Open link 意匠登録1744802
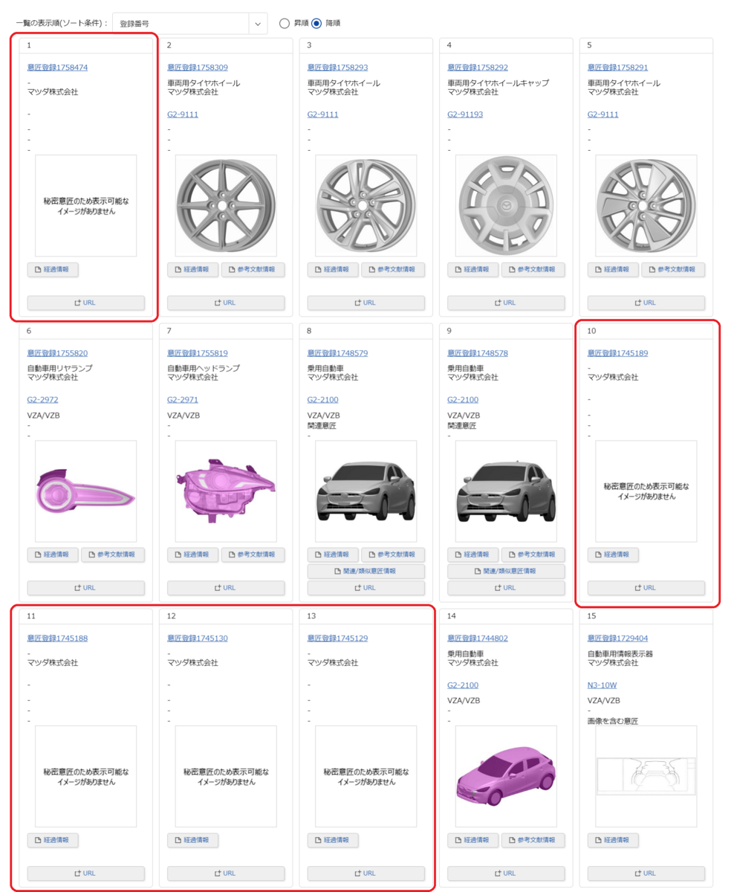The width and height of the screenshot is (734, 892). click(478, 639)
